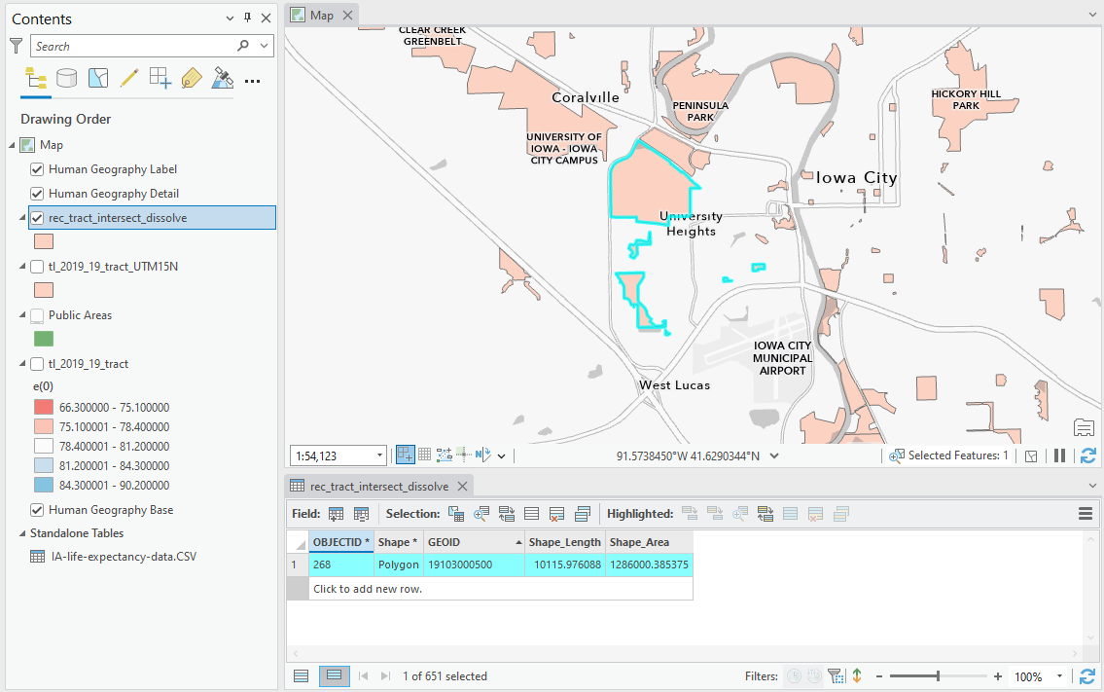Viewport: 1104px width, 692px height.
Task: Click the green Public Areas symbol swatch
Action: 44,339
